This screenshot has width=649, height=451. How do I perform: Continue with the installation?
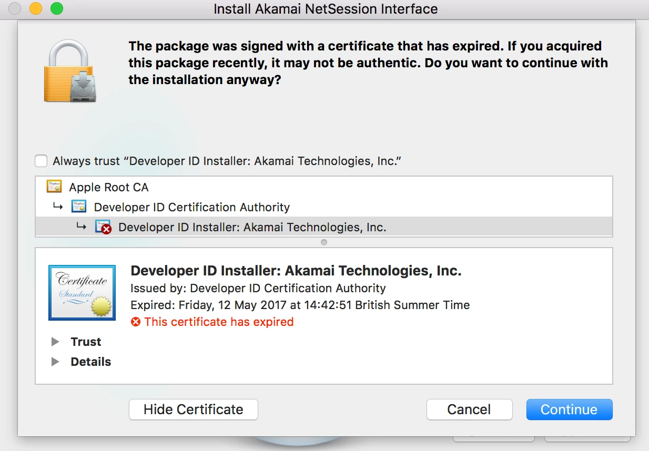tap(569, 409)
